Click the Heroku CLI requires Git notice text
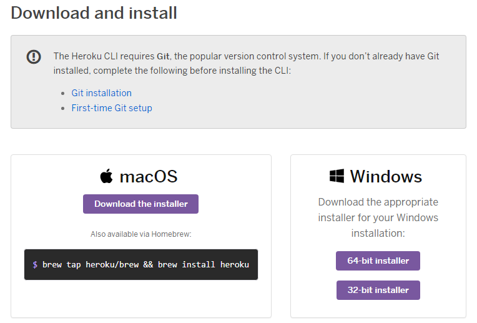The width and height of the screenshot is (477, 323). click(247, 63)
